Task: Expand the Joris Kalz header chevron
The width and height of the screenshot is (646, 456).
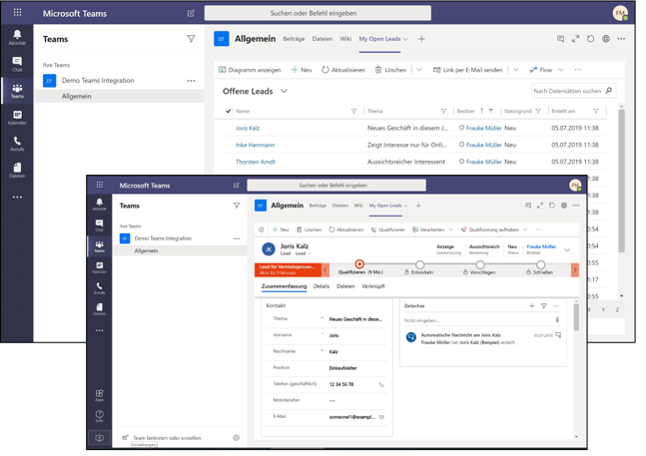Action: coord(567,249)
